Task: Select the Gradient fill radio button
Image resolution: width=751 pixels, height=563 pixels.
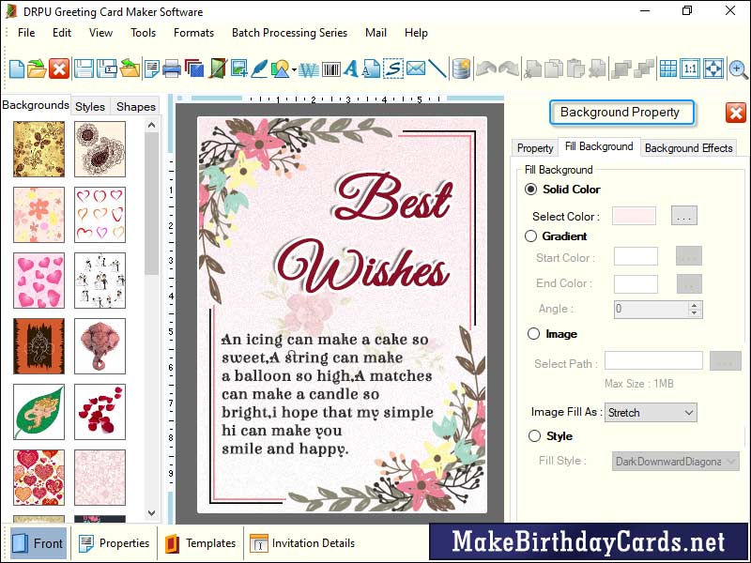Action: pos(532,236)
